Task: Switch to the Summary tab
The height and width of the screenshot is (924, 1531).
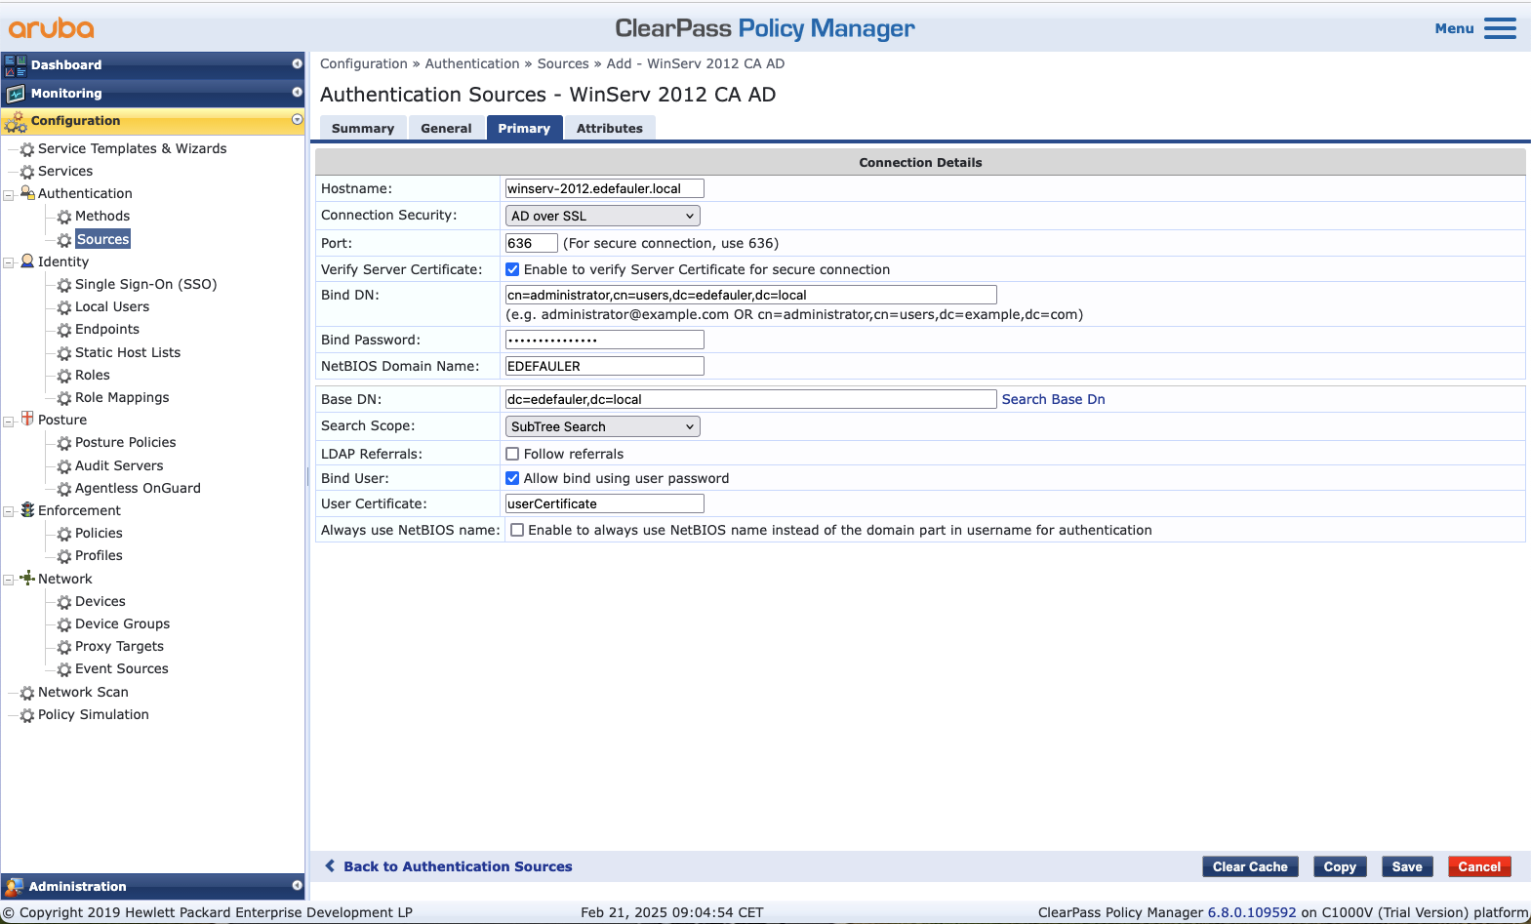Action: 363,128
